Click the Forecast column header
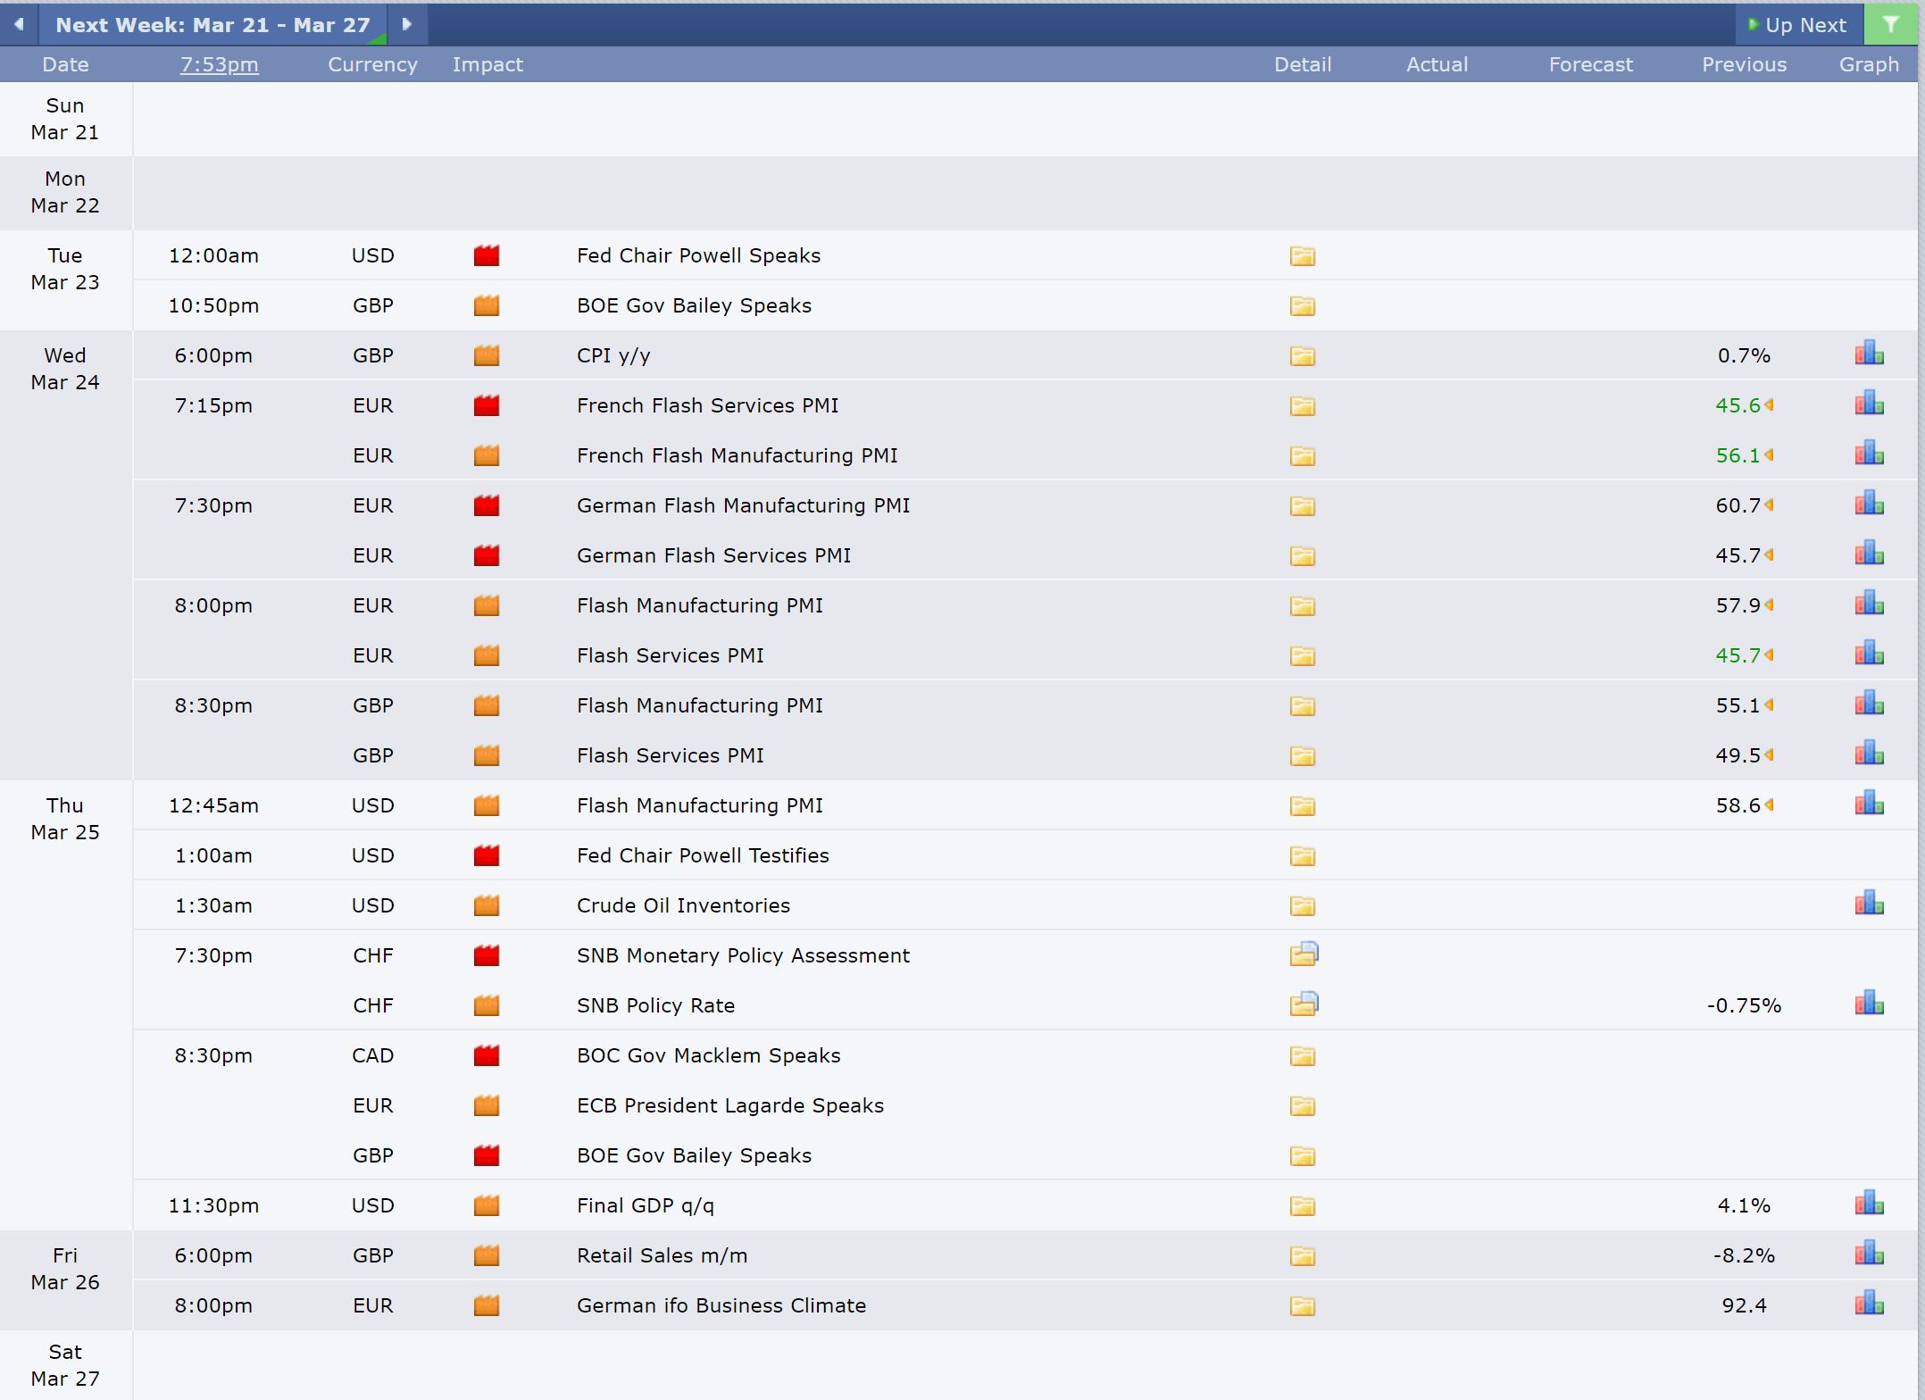The image size is (1925, 1400). (1590, 64)
